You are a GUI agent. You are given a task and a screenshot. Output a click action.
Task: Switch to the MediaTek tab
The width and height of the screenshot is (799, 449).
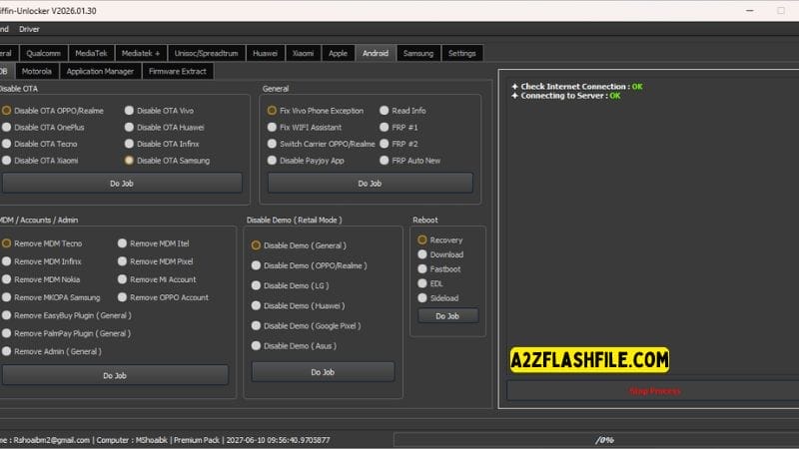91,53
